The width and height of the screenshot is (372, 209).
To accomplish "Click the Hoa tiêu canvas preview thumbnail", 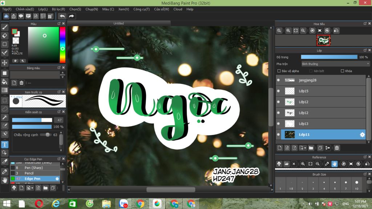I will 323,41.
